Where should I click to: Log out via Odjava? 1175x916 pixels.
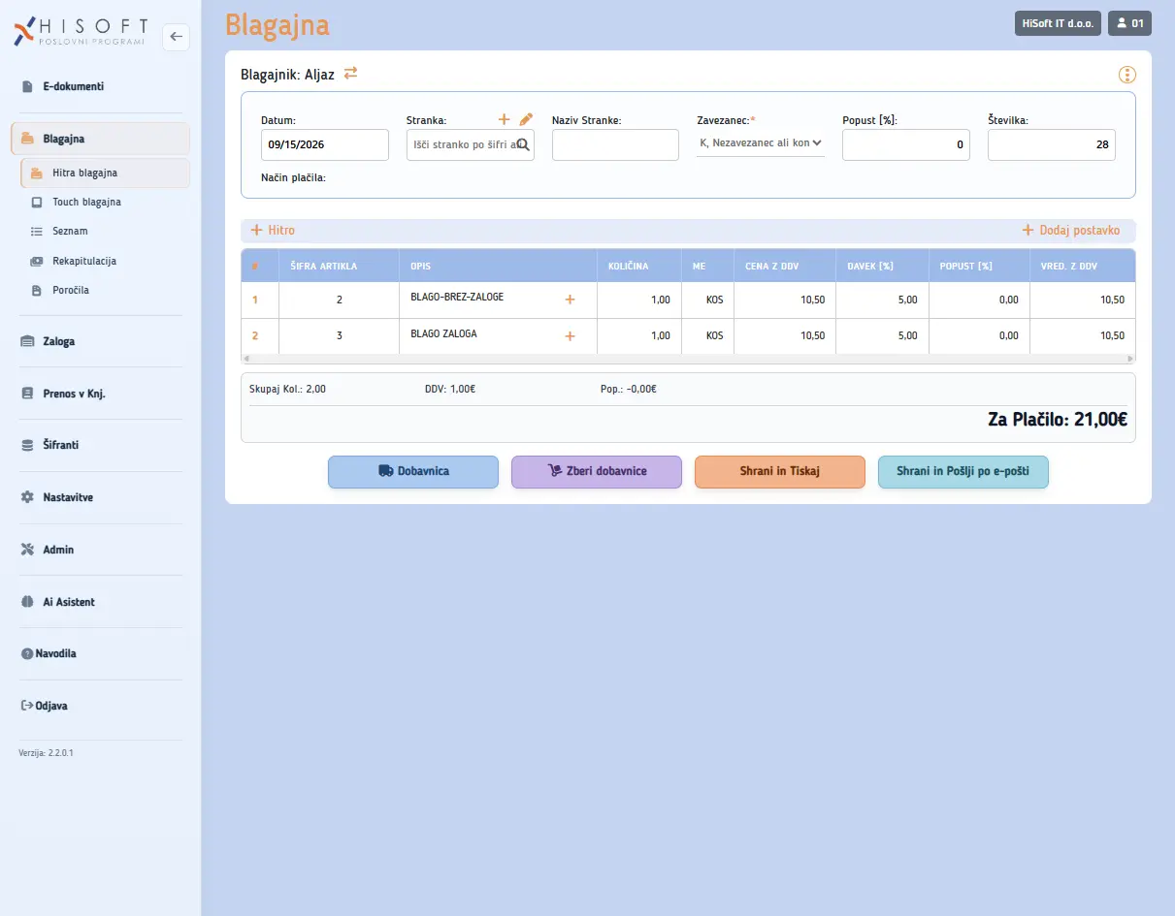click(101, 706)
